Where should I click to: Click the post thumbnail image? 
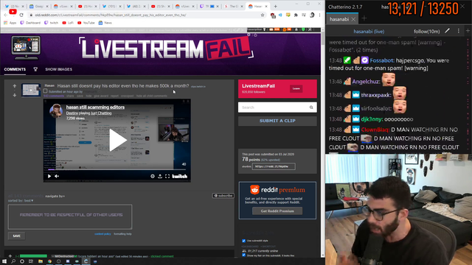(x=31, y=90)
